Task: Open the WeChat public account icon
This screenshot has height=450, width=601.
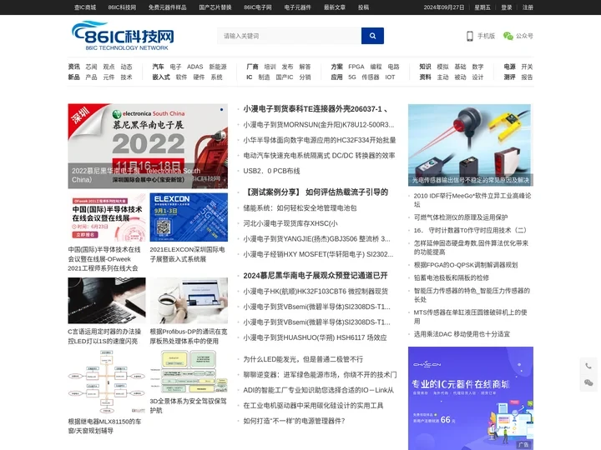Action: (508, 36)
